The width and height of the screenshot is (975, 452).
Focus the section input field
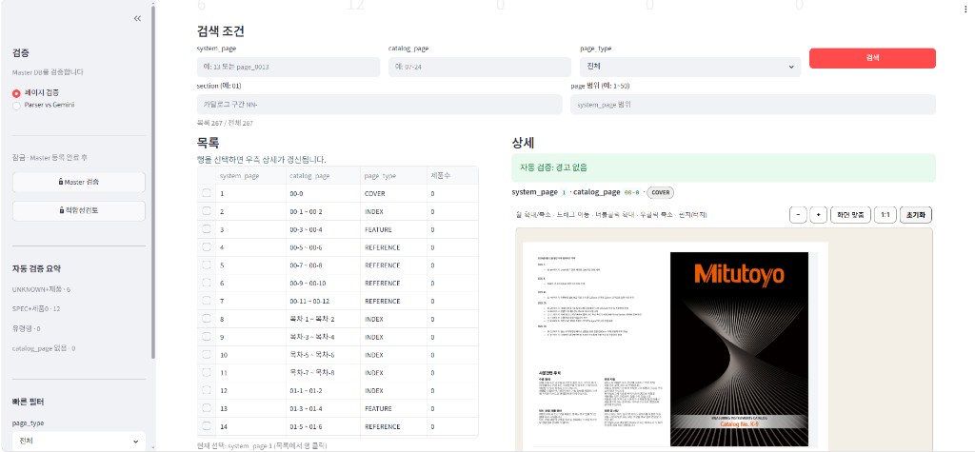click(379, 105)
